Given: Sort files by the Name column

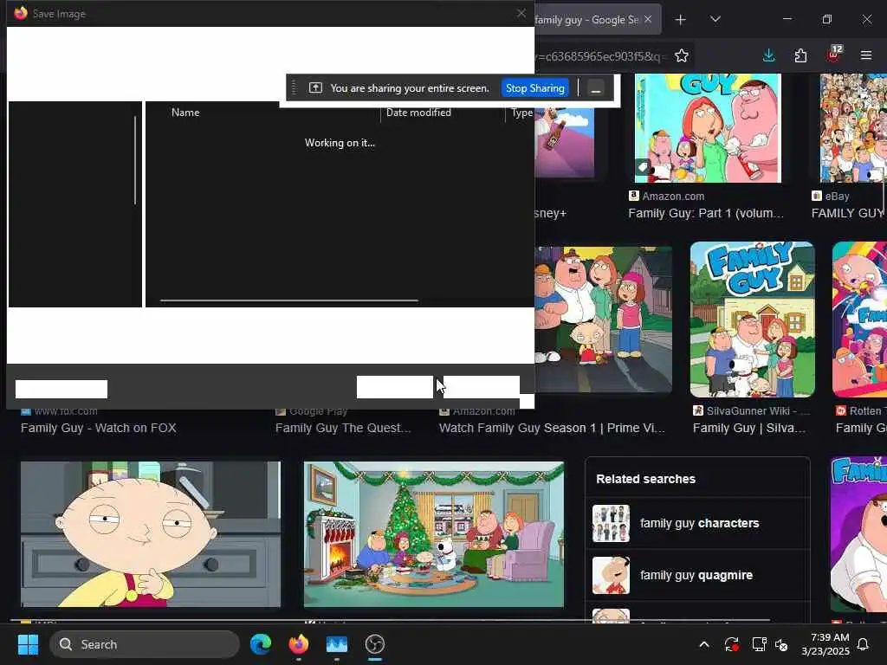Looking at the screenshot, I should [x=185, y=113].
